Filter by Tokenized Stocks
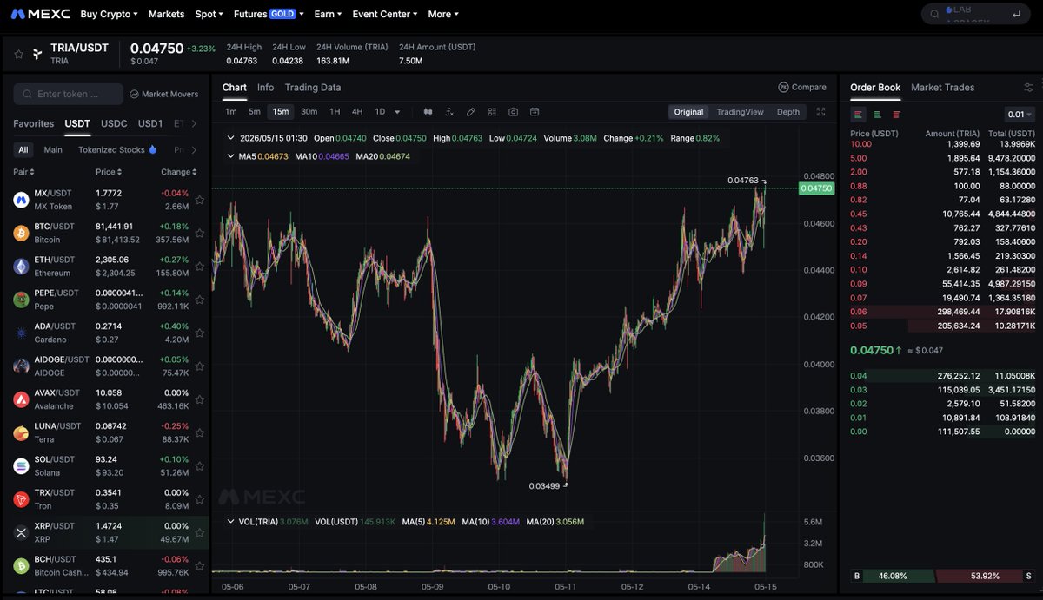This screenshot has width=1043, height=600. tap(117, 149)
